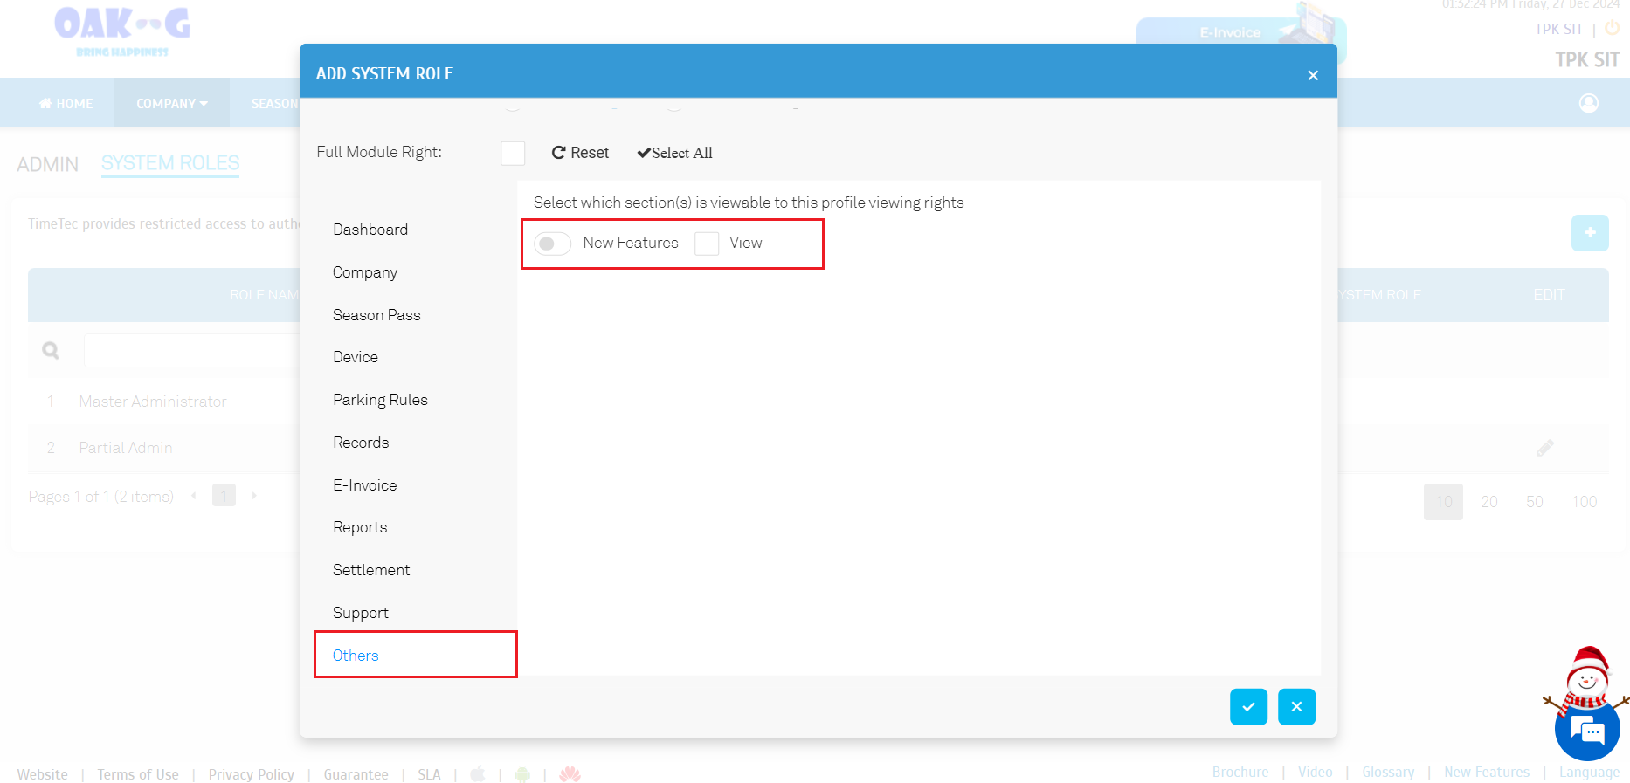The width and height of the screenshot is (1630, 783).
Task: Select the Settlement module section
Action: 371,570
